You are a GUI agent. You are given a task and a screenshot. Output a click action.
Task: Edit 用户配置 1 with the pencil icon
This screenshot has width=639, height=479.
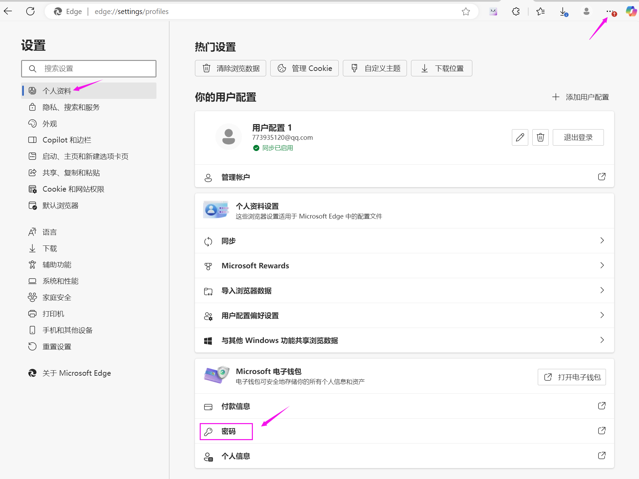tap(520, 137)
